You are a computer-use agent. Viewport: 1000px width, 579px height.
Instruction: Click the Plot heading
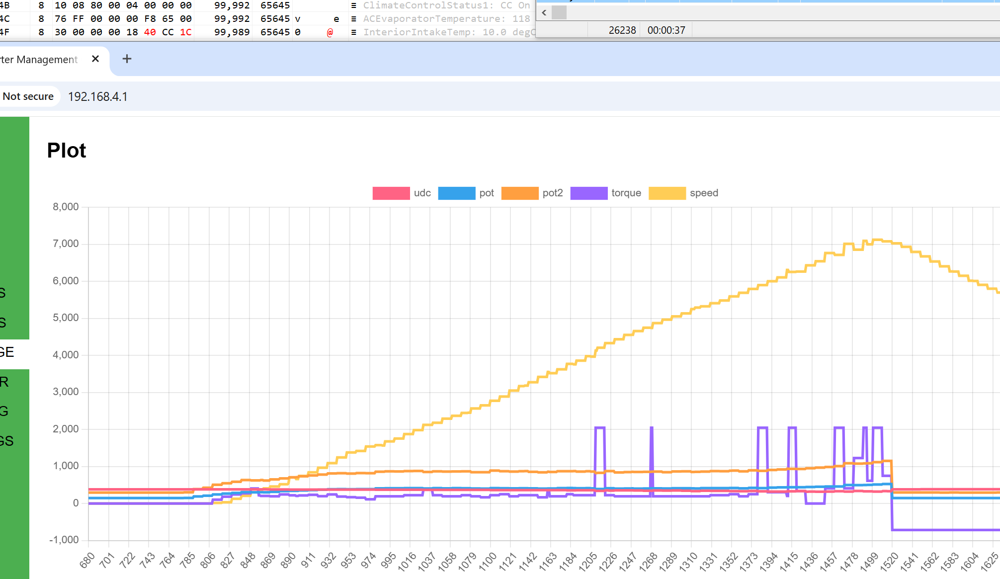[67, 151]
